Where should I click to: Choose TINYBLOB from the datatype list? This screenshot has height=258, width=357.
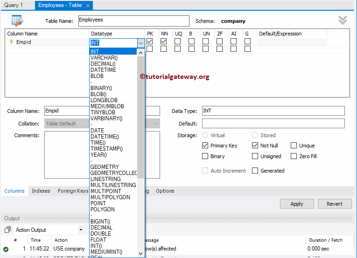pyautogui.click(x=103, y=112)
